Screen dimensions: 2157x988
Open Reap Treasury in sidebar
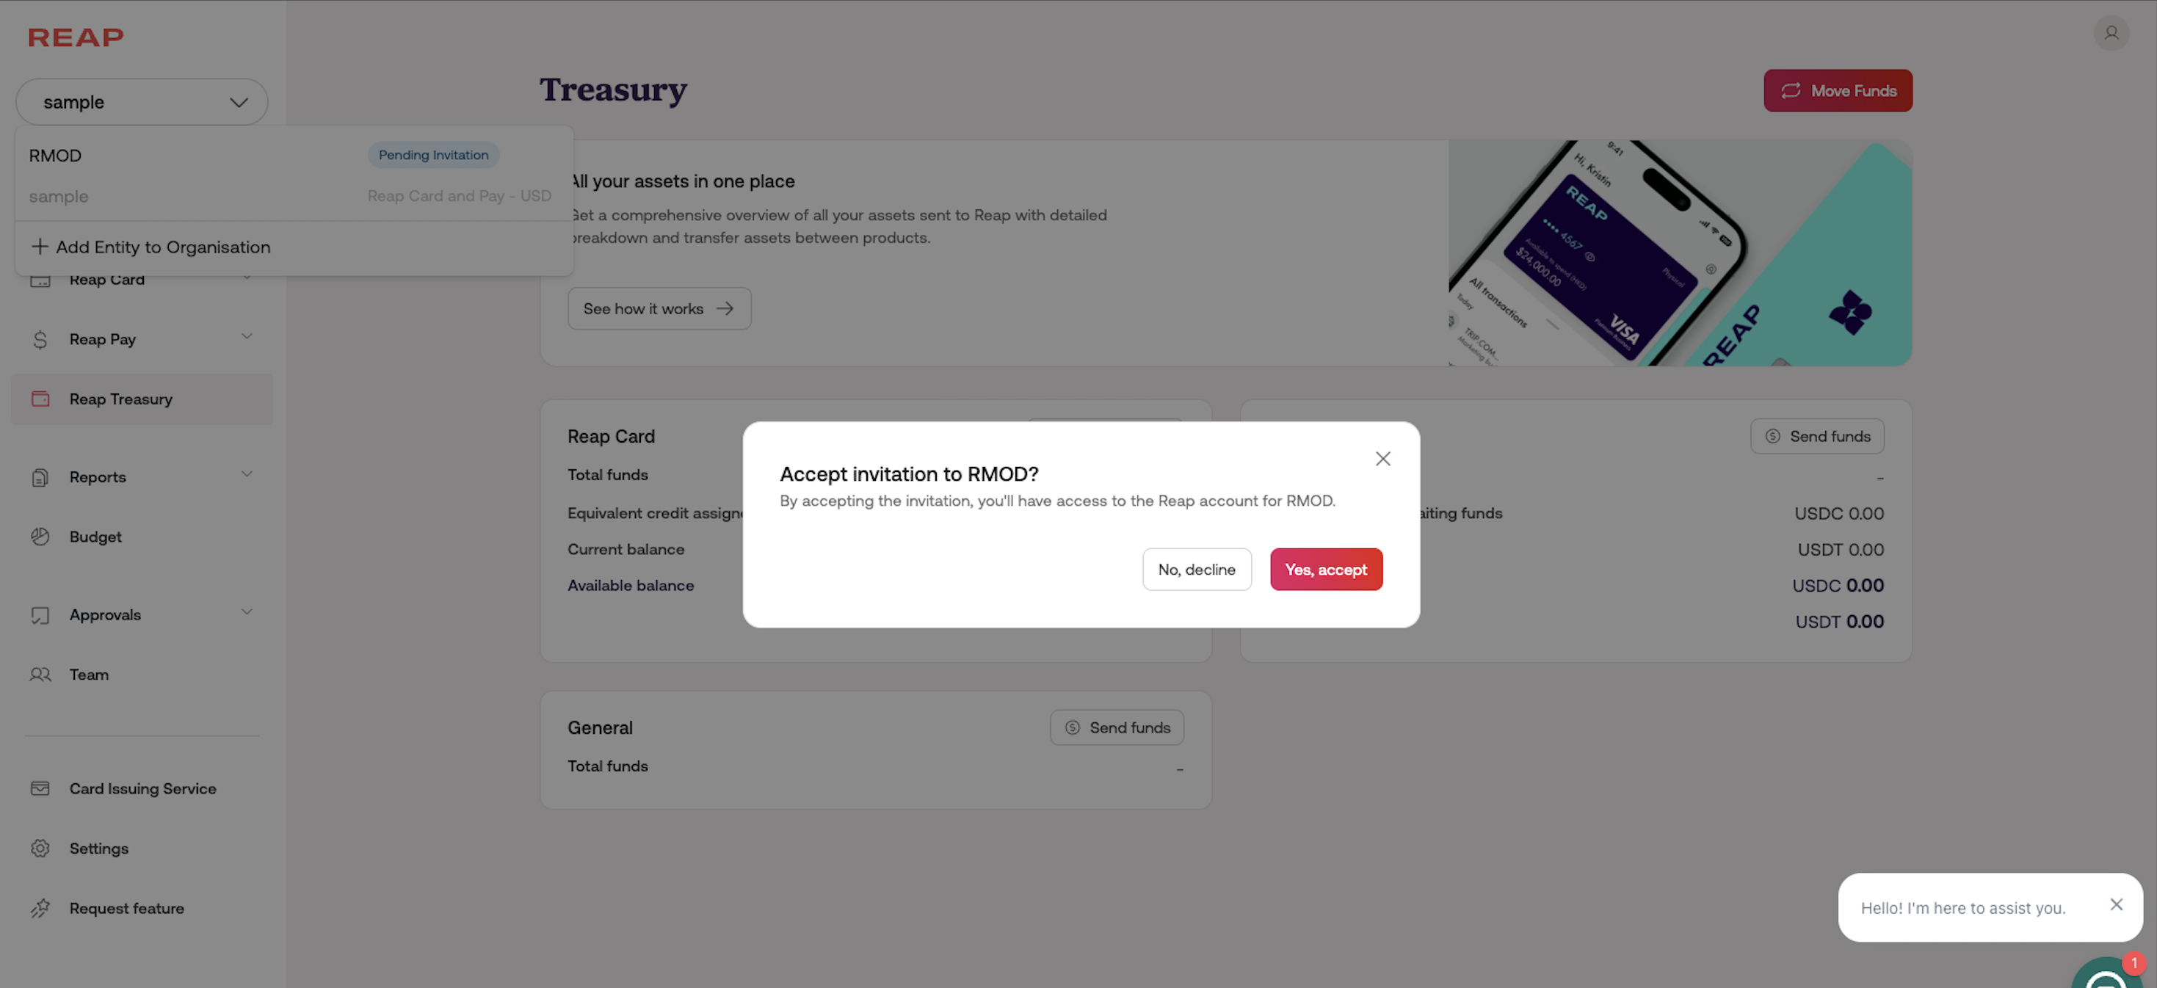coord(120,399)
